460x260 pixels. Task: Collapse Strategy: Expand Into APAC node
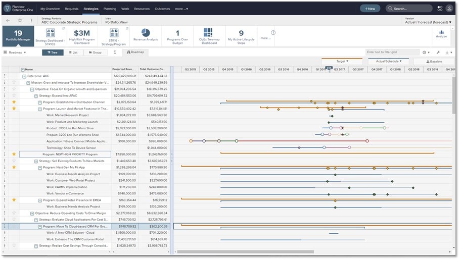tap(36, 96)
